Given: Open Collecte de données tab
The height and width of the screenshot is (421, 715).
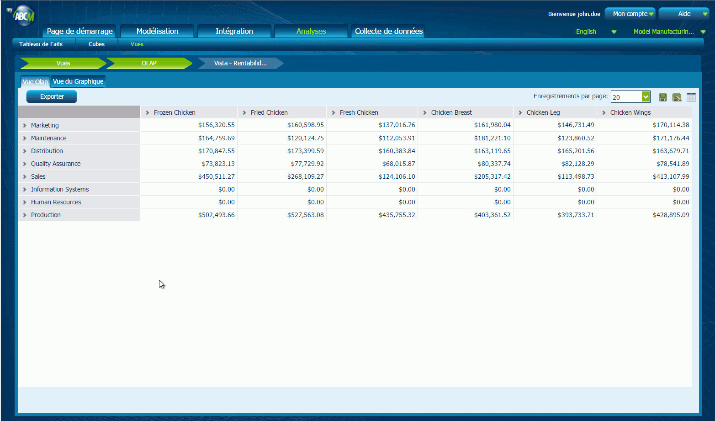Looking at the screenshot, I should click(388, 31).
